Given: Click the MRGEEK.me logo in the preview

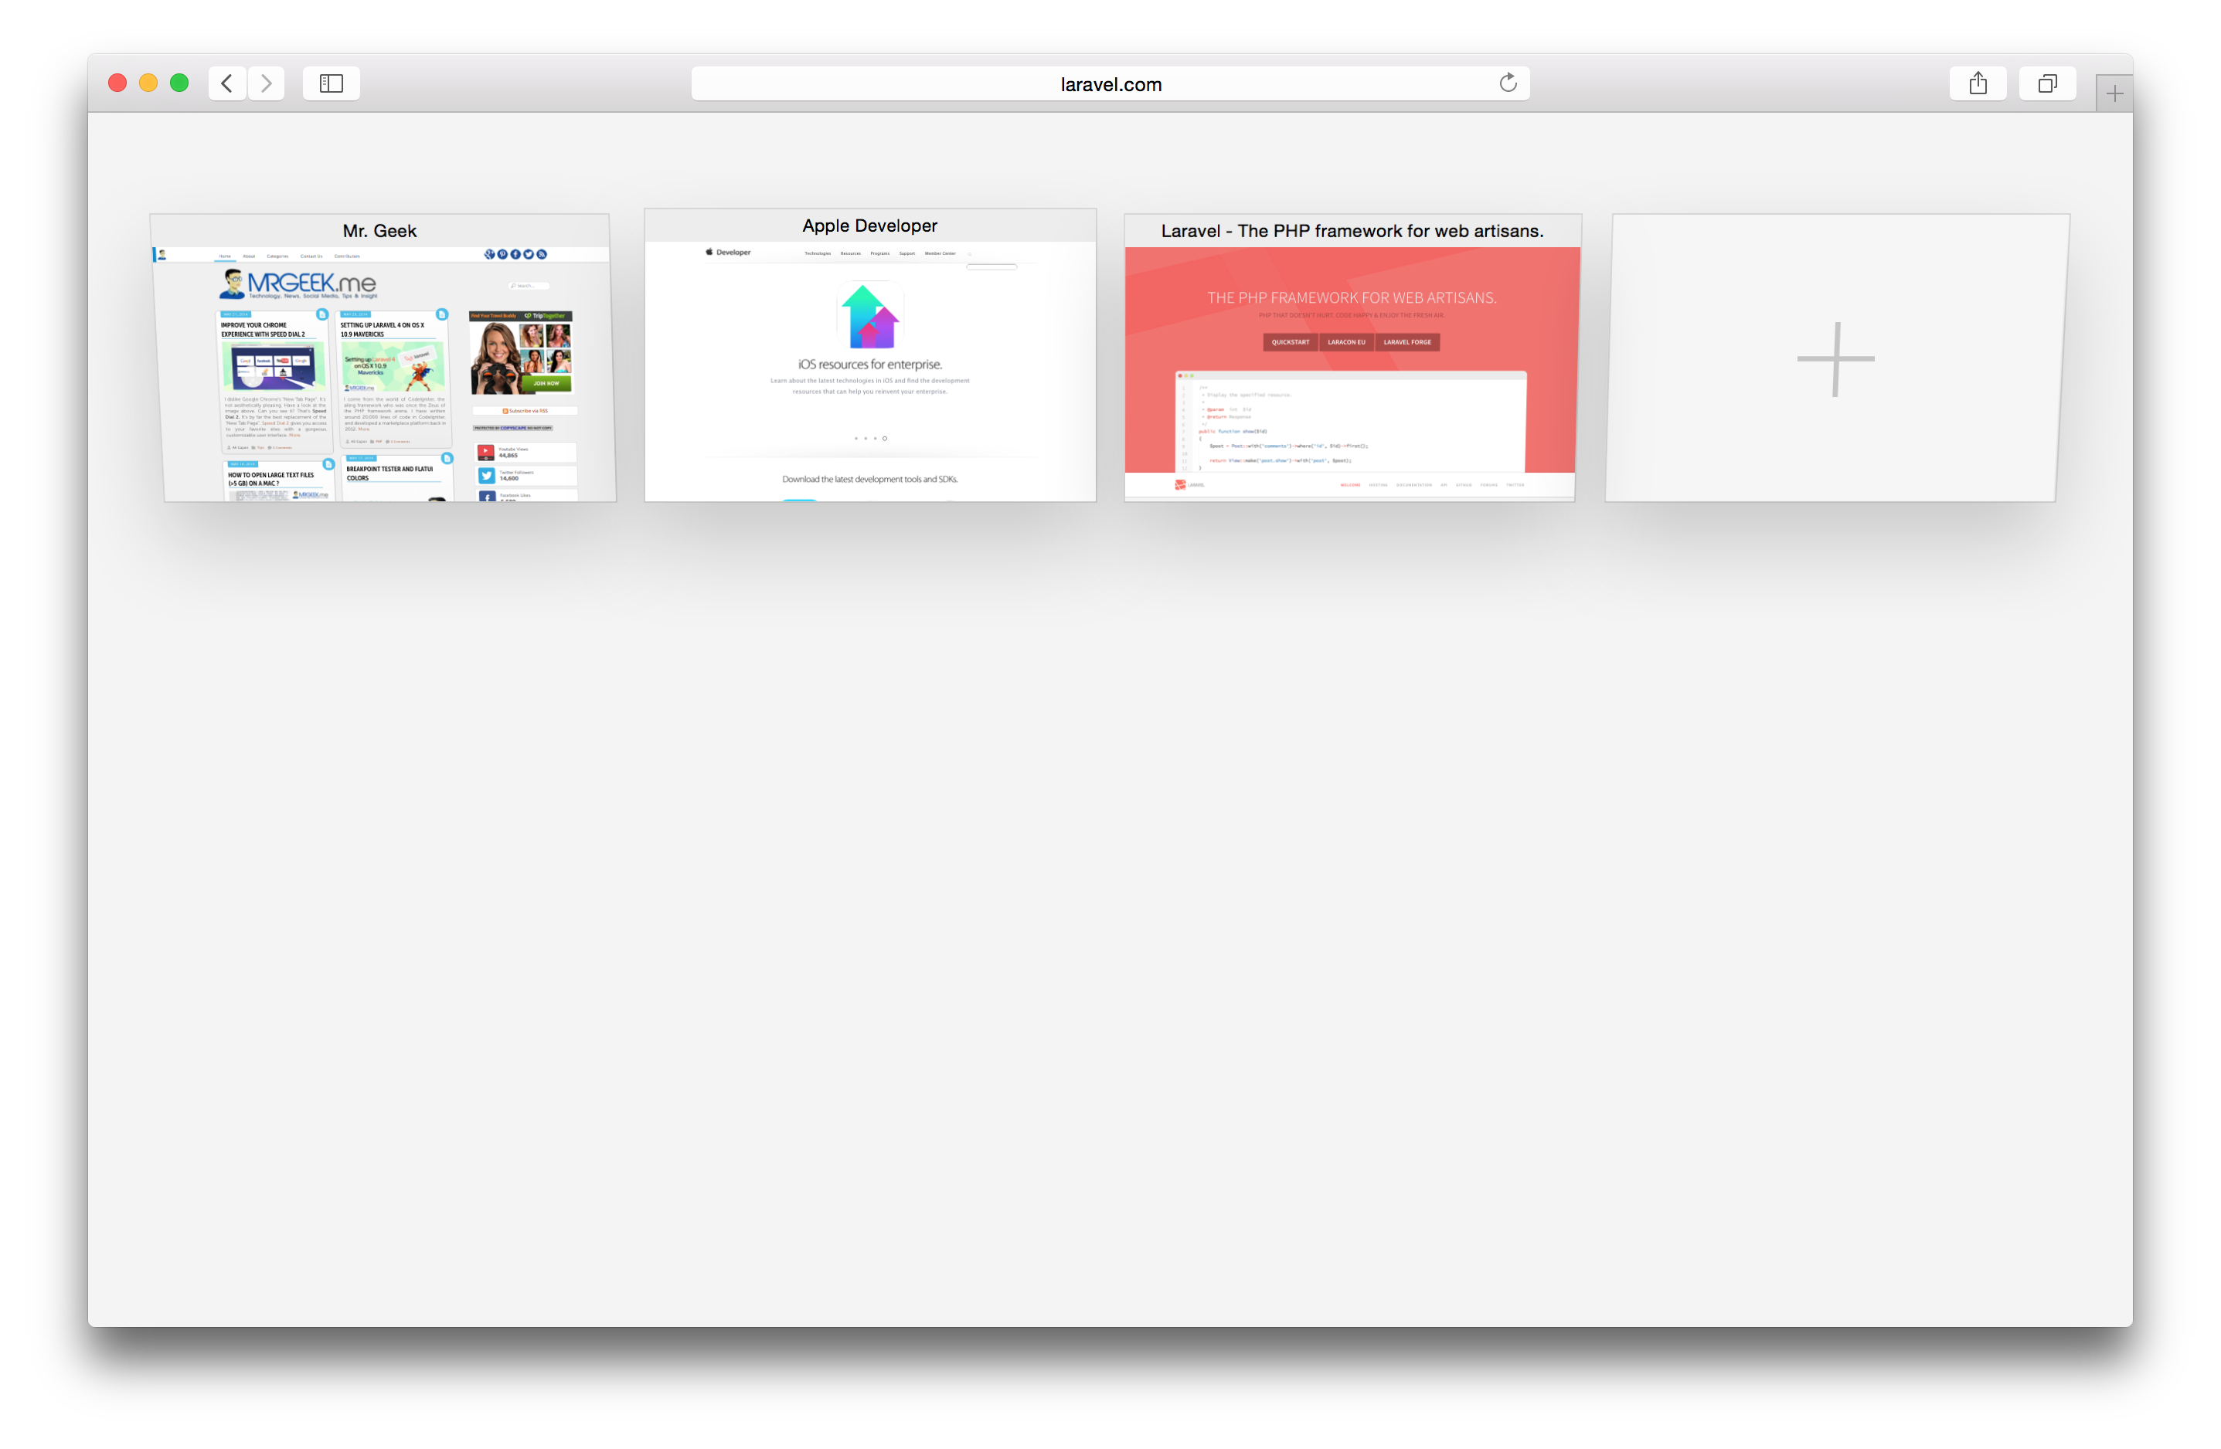Looking at the screenshot, I should point(298,283).
